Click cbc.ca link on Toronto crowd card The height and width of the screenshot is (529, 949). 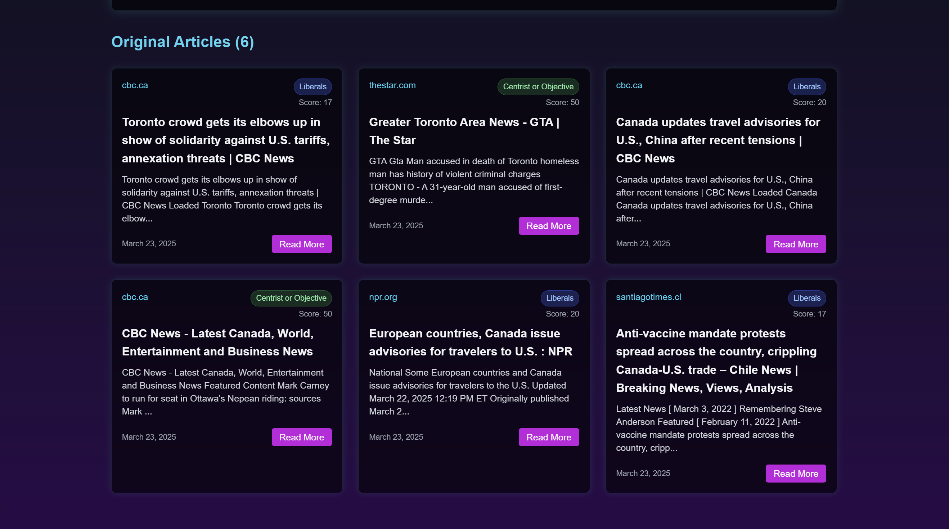tap(135, 85)
